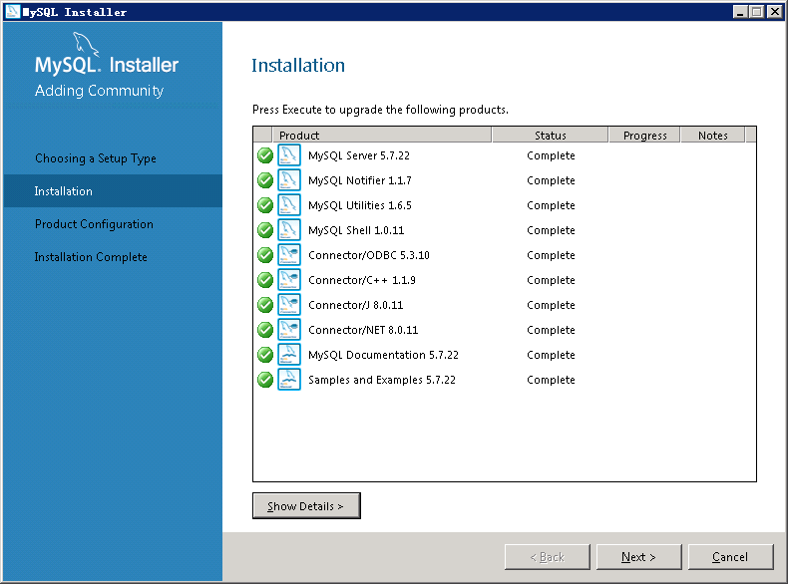Image resolution: width=788 pixels, height=584 pixels.
Task: Click Complete status of Connector/J row
Action: (x=551, y=305)
